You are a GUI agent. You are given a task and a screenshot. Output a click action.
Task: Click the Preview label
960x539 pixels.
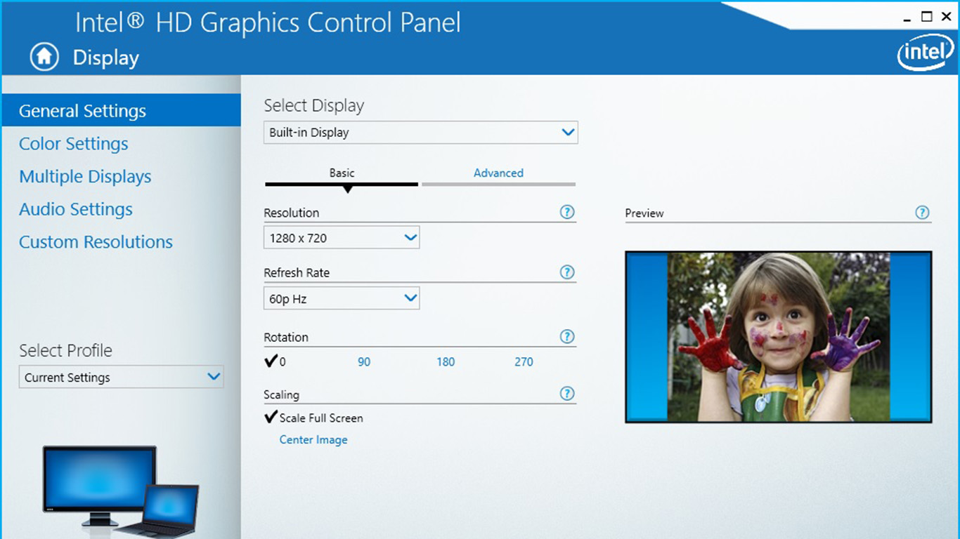(644, 213)
